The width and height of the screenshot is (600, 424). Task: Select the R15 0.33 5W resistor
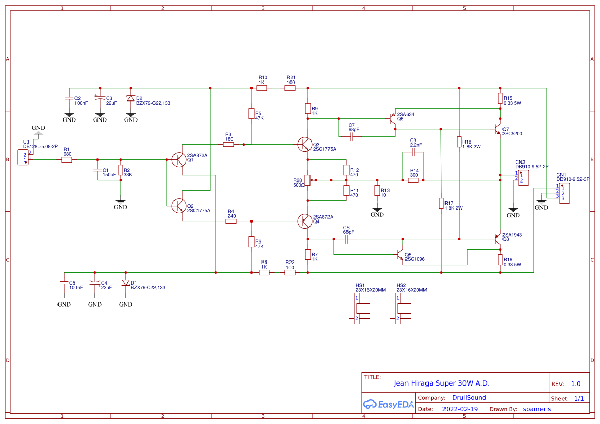pos(500,98)
